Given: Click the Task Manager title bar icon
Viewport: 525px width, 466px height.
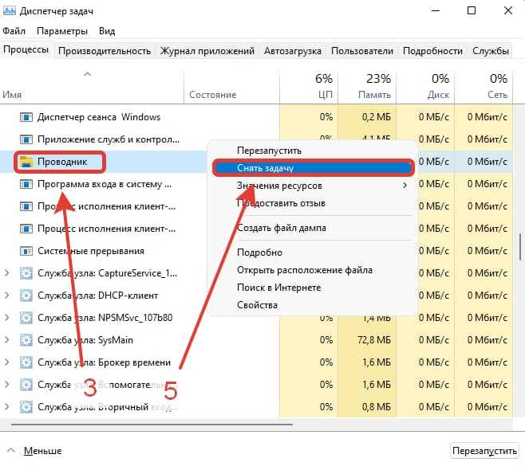Looking at the screenshot, I should pos(9,10).
